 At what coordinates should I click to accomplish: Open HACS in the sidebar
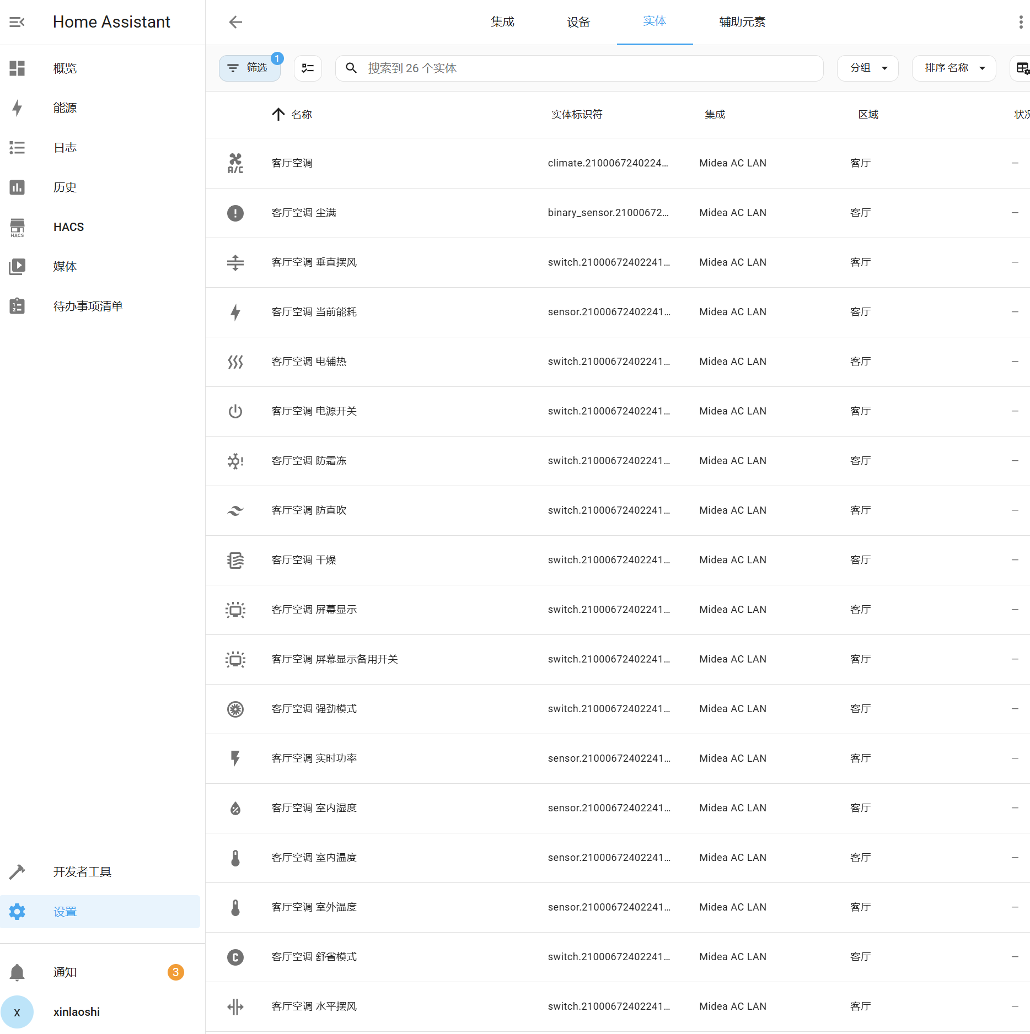click(x=100, y=227)
